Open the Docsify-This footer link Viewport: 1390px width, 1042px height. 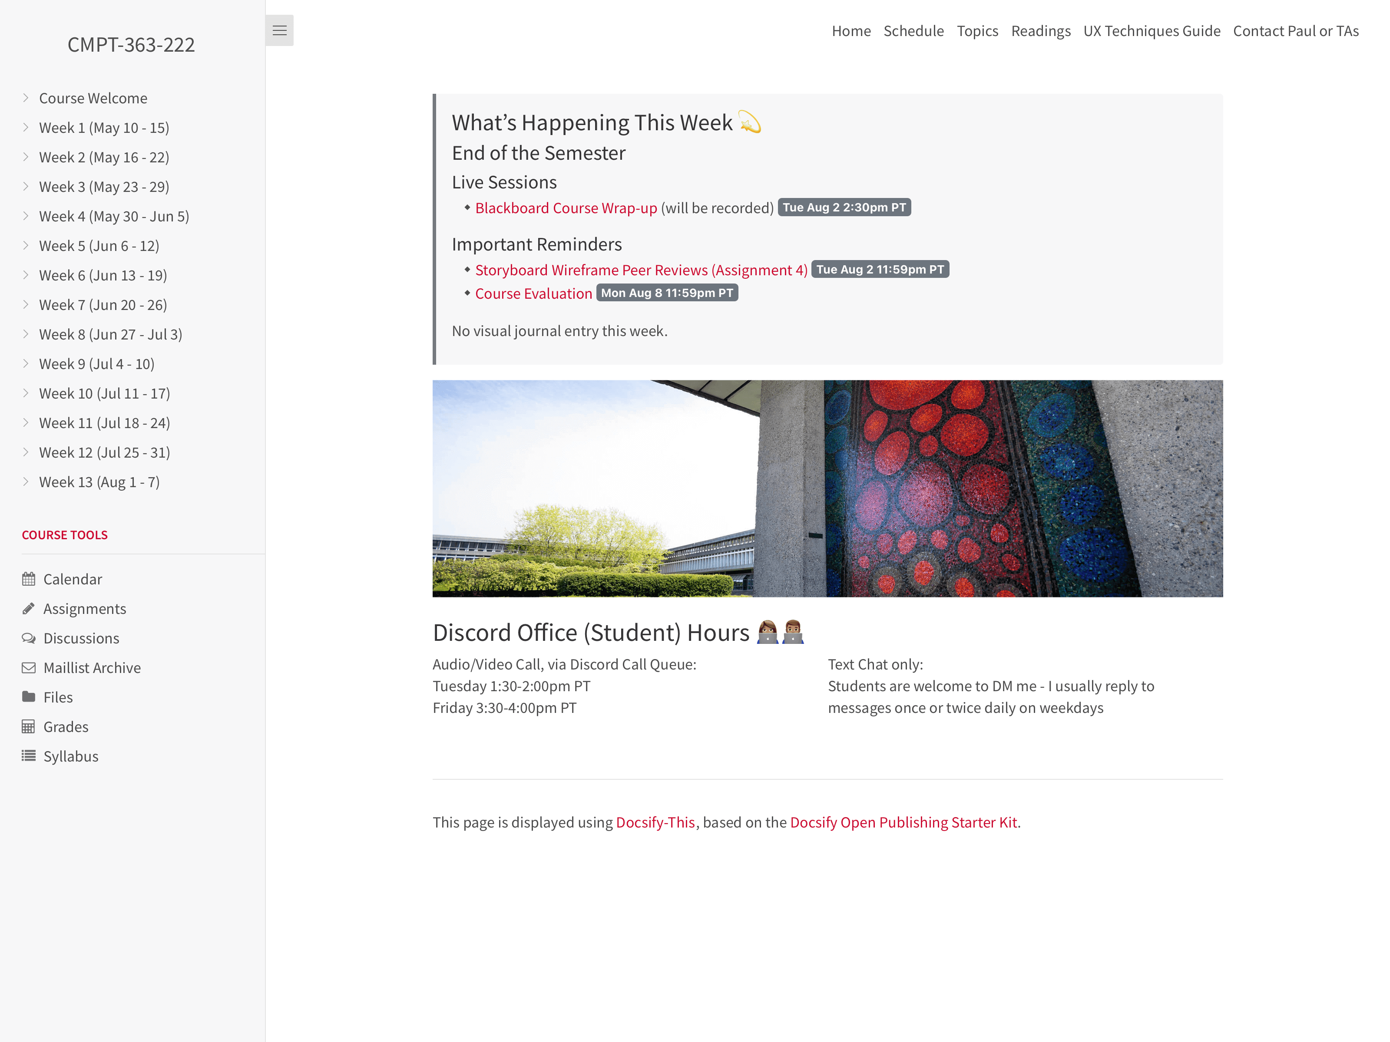click(655, 822)
